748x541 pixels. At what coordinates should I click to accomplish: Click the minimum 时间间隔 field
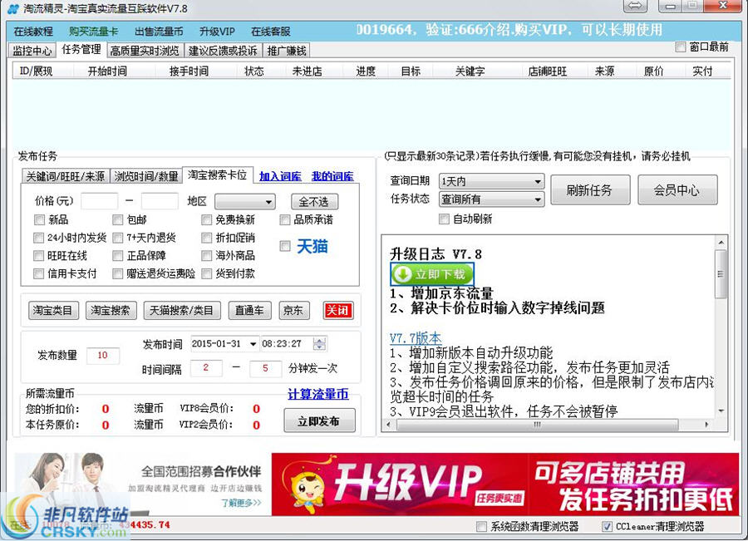point(206,368)
